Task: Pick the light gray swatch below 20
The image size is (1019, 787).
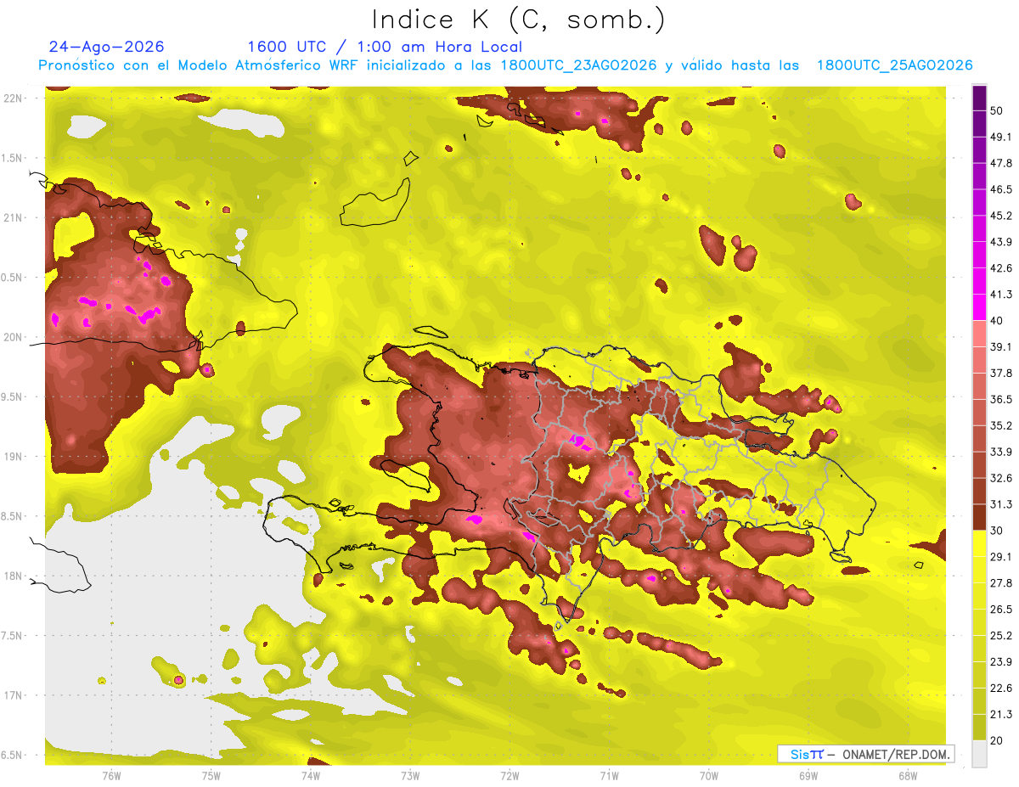Action: (979, 753)
